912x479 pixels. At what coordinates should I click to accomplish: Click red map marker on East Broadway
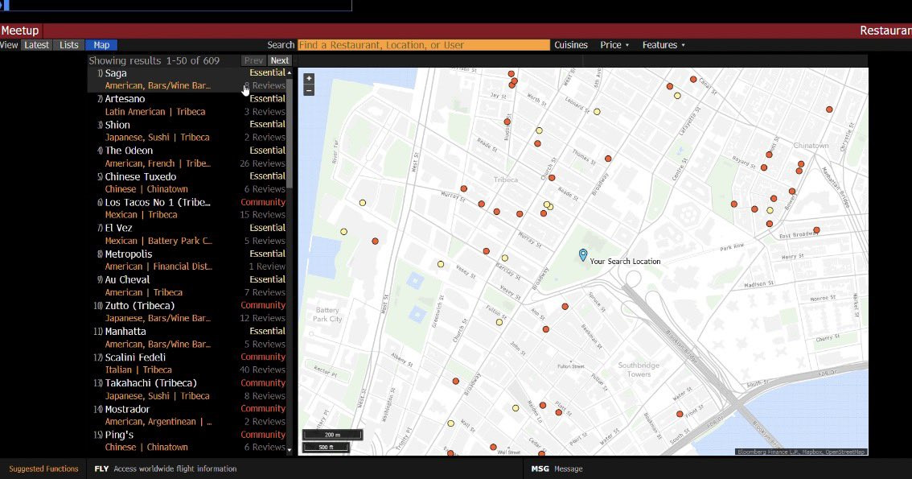coord(816,230)
